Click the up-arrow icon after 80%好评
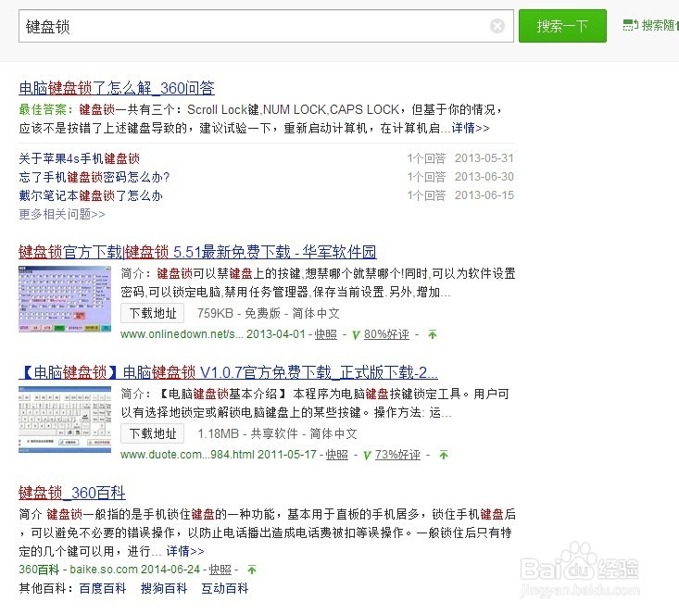The width and height of the screenshot is (679, 614). tap(433, 334)
